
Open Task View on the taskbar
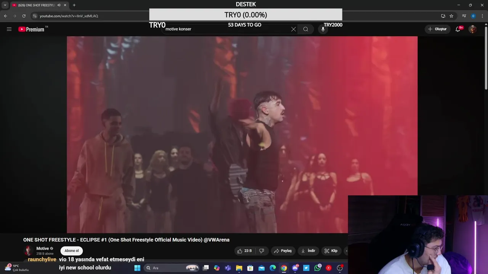pos(206,268)
